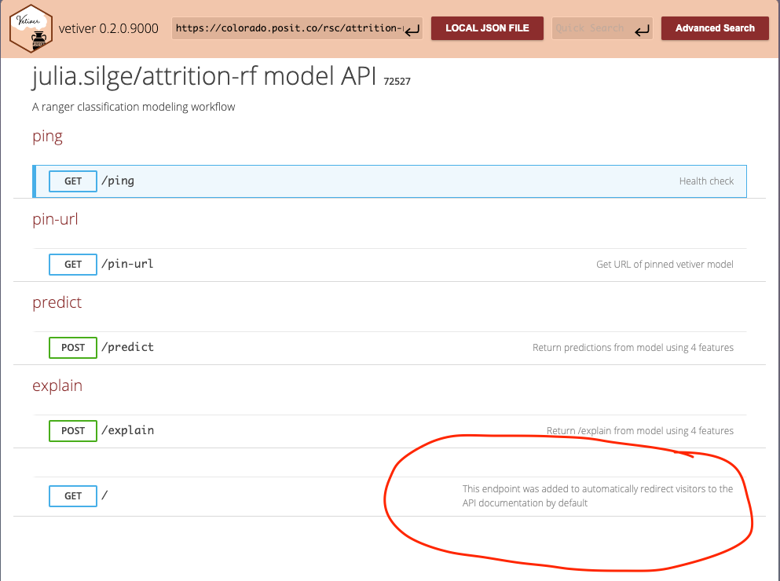Expand the /ping endpoint details

point(314,181)
